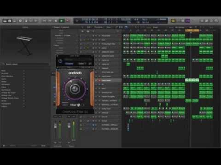This screenshot has width=221, height=165.
Task: Open the Toolbar button next to Inspector
Action: coord(15,21)
